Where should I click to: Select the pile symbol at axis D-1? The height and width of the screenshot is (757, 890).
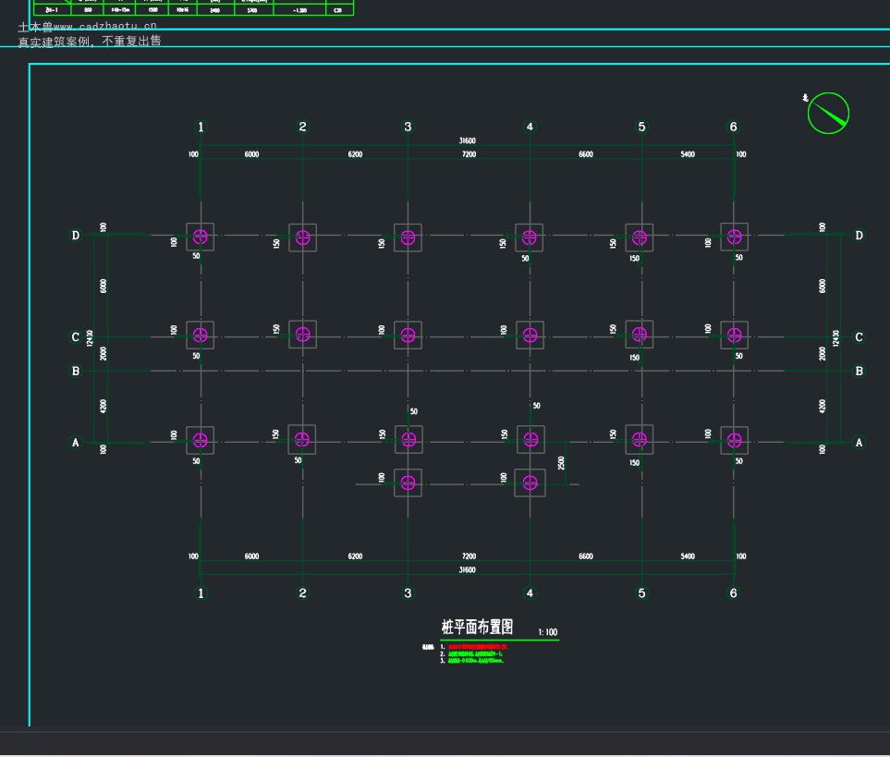tap(200, 237)
